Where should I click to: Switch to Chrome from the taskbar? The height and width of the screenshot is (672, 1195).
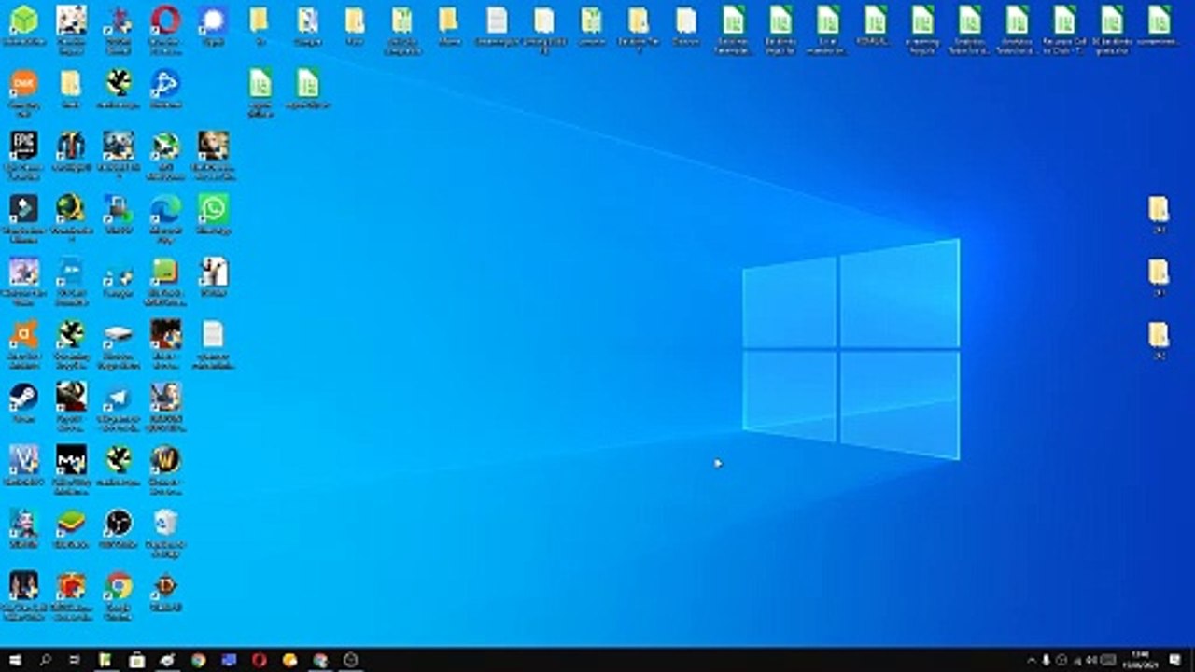click(198, 660)
